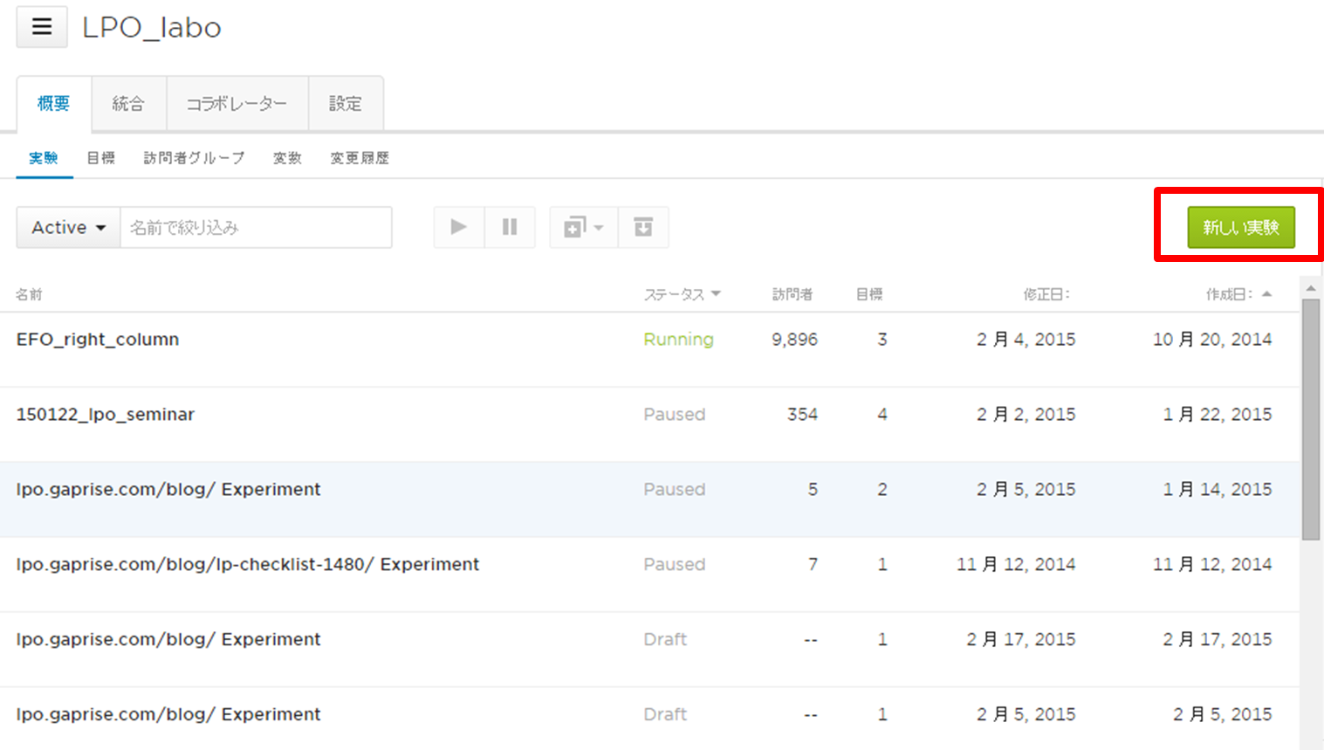
Task: Open the 設定 tab
Action: click(345, 104)
